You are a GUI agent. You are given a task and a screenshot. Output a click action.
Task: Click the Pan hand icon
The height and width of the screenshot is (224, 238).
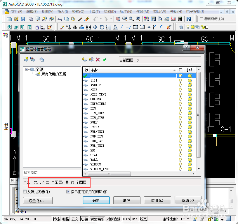118,19
